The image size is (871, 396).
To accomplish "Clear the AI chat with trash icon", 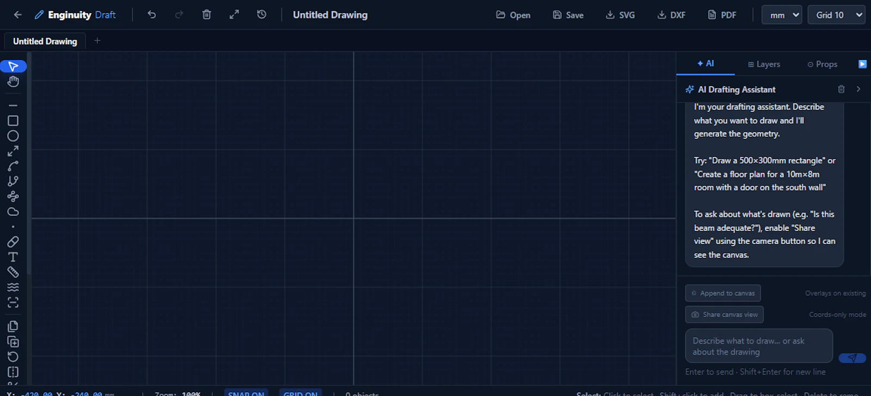I will coord(841,89).
